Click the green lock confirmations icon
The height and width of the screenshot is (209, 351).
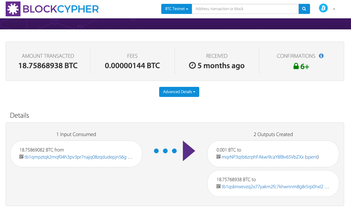tap(295, 66)
